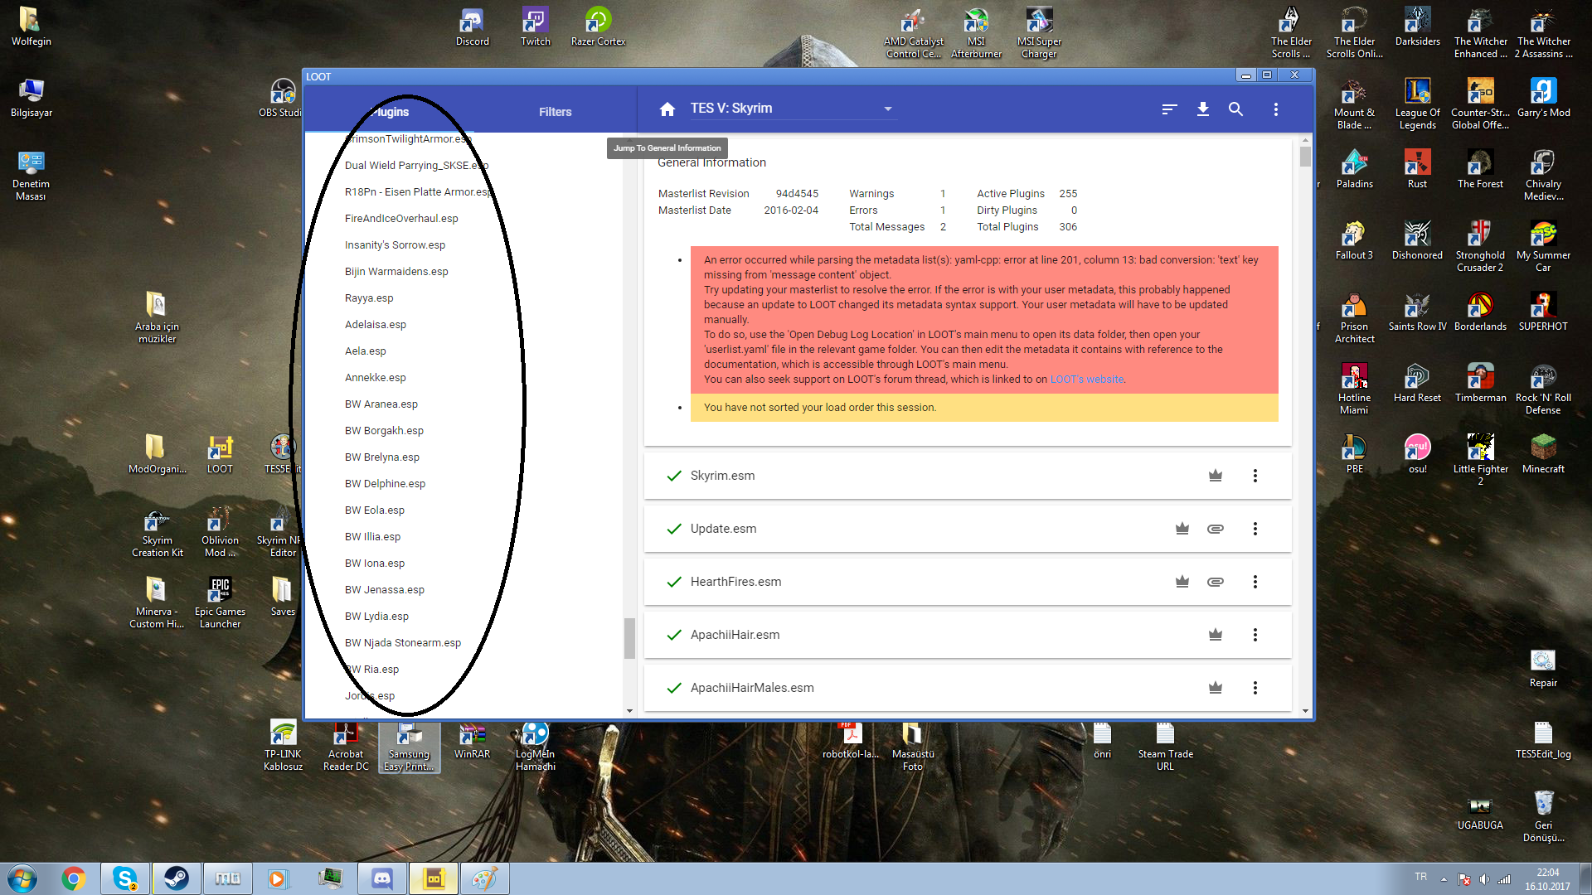Open the search icon in LOOT toolbar
1592x895 pixels.
[x=1235, y=109]
